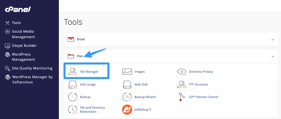281x119 pixels.
Task: Click the Disk Usage drive icon
Action: tap(72, 84)
